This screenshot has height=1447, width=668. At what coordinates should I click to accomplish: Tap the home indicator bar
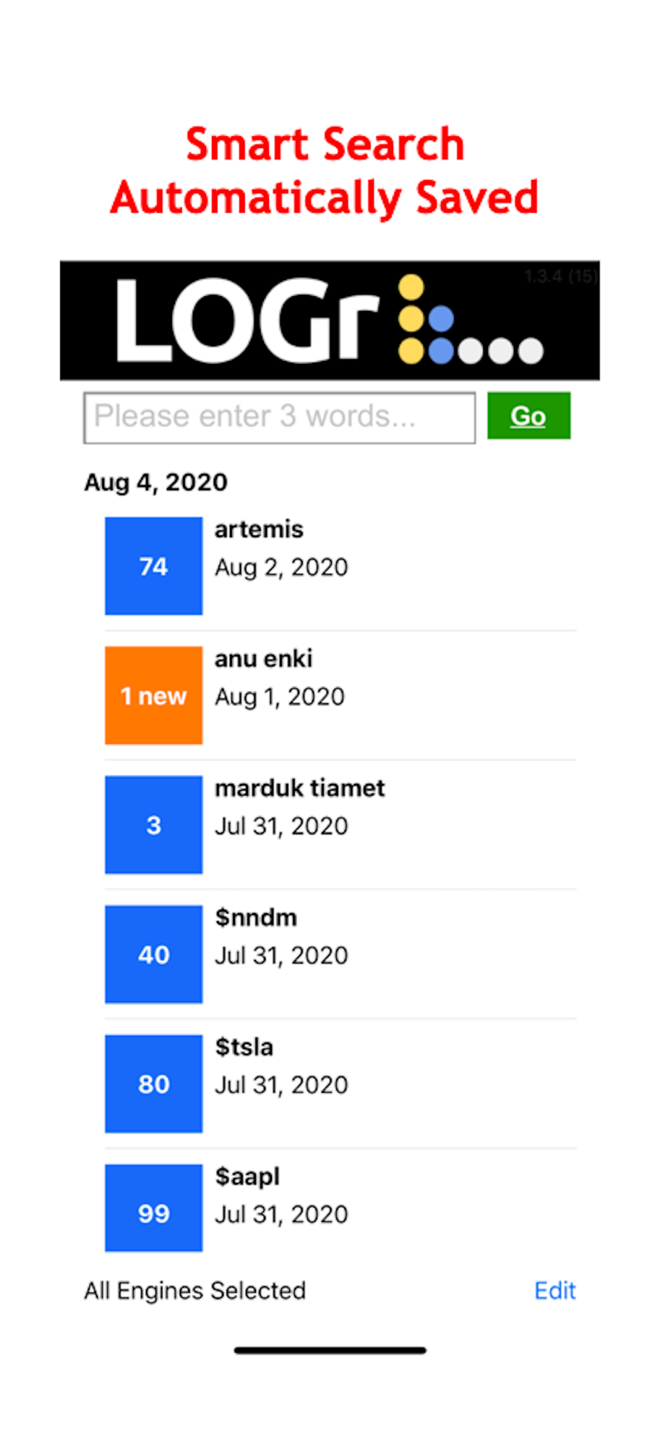[x=330, y=1350]
